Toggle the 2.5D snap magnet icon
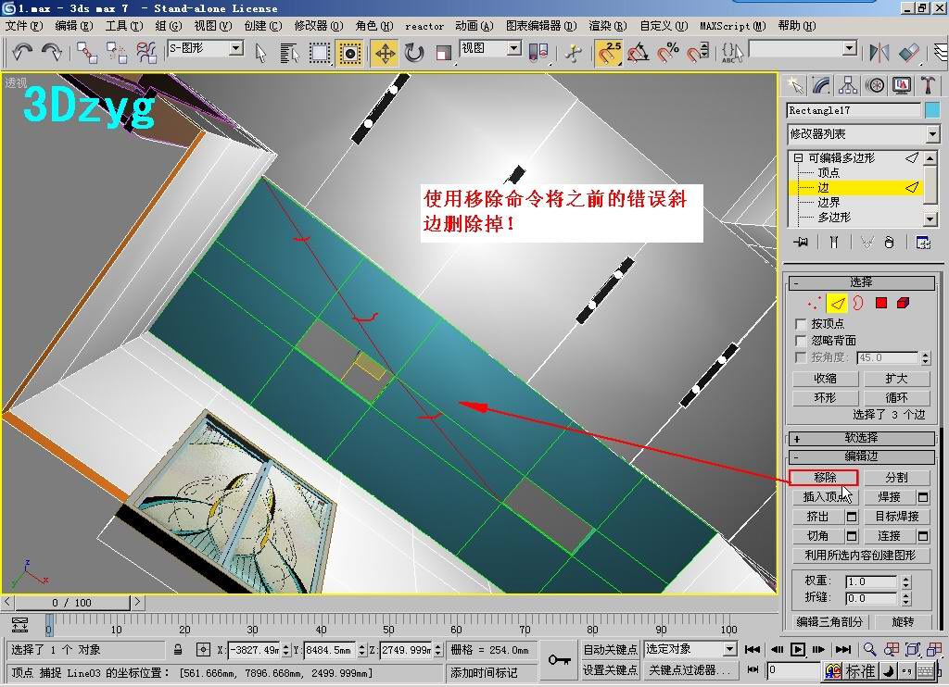The height and width of the screenshot is (687, 949). 608,53
